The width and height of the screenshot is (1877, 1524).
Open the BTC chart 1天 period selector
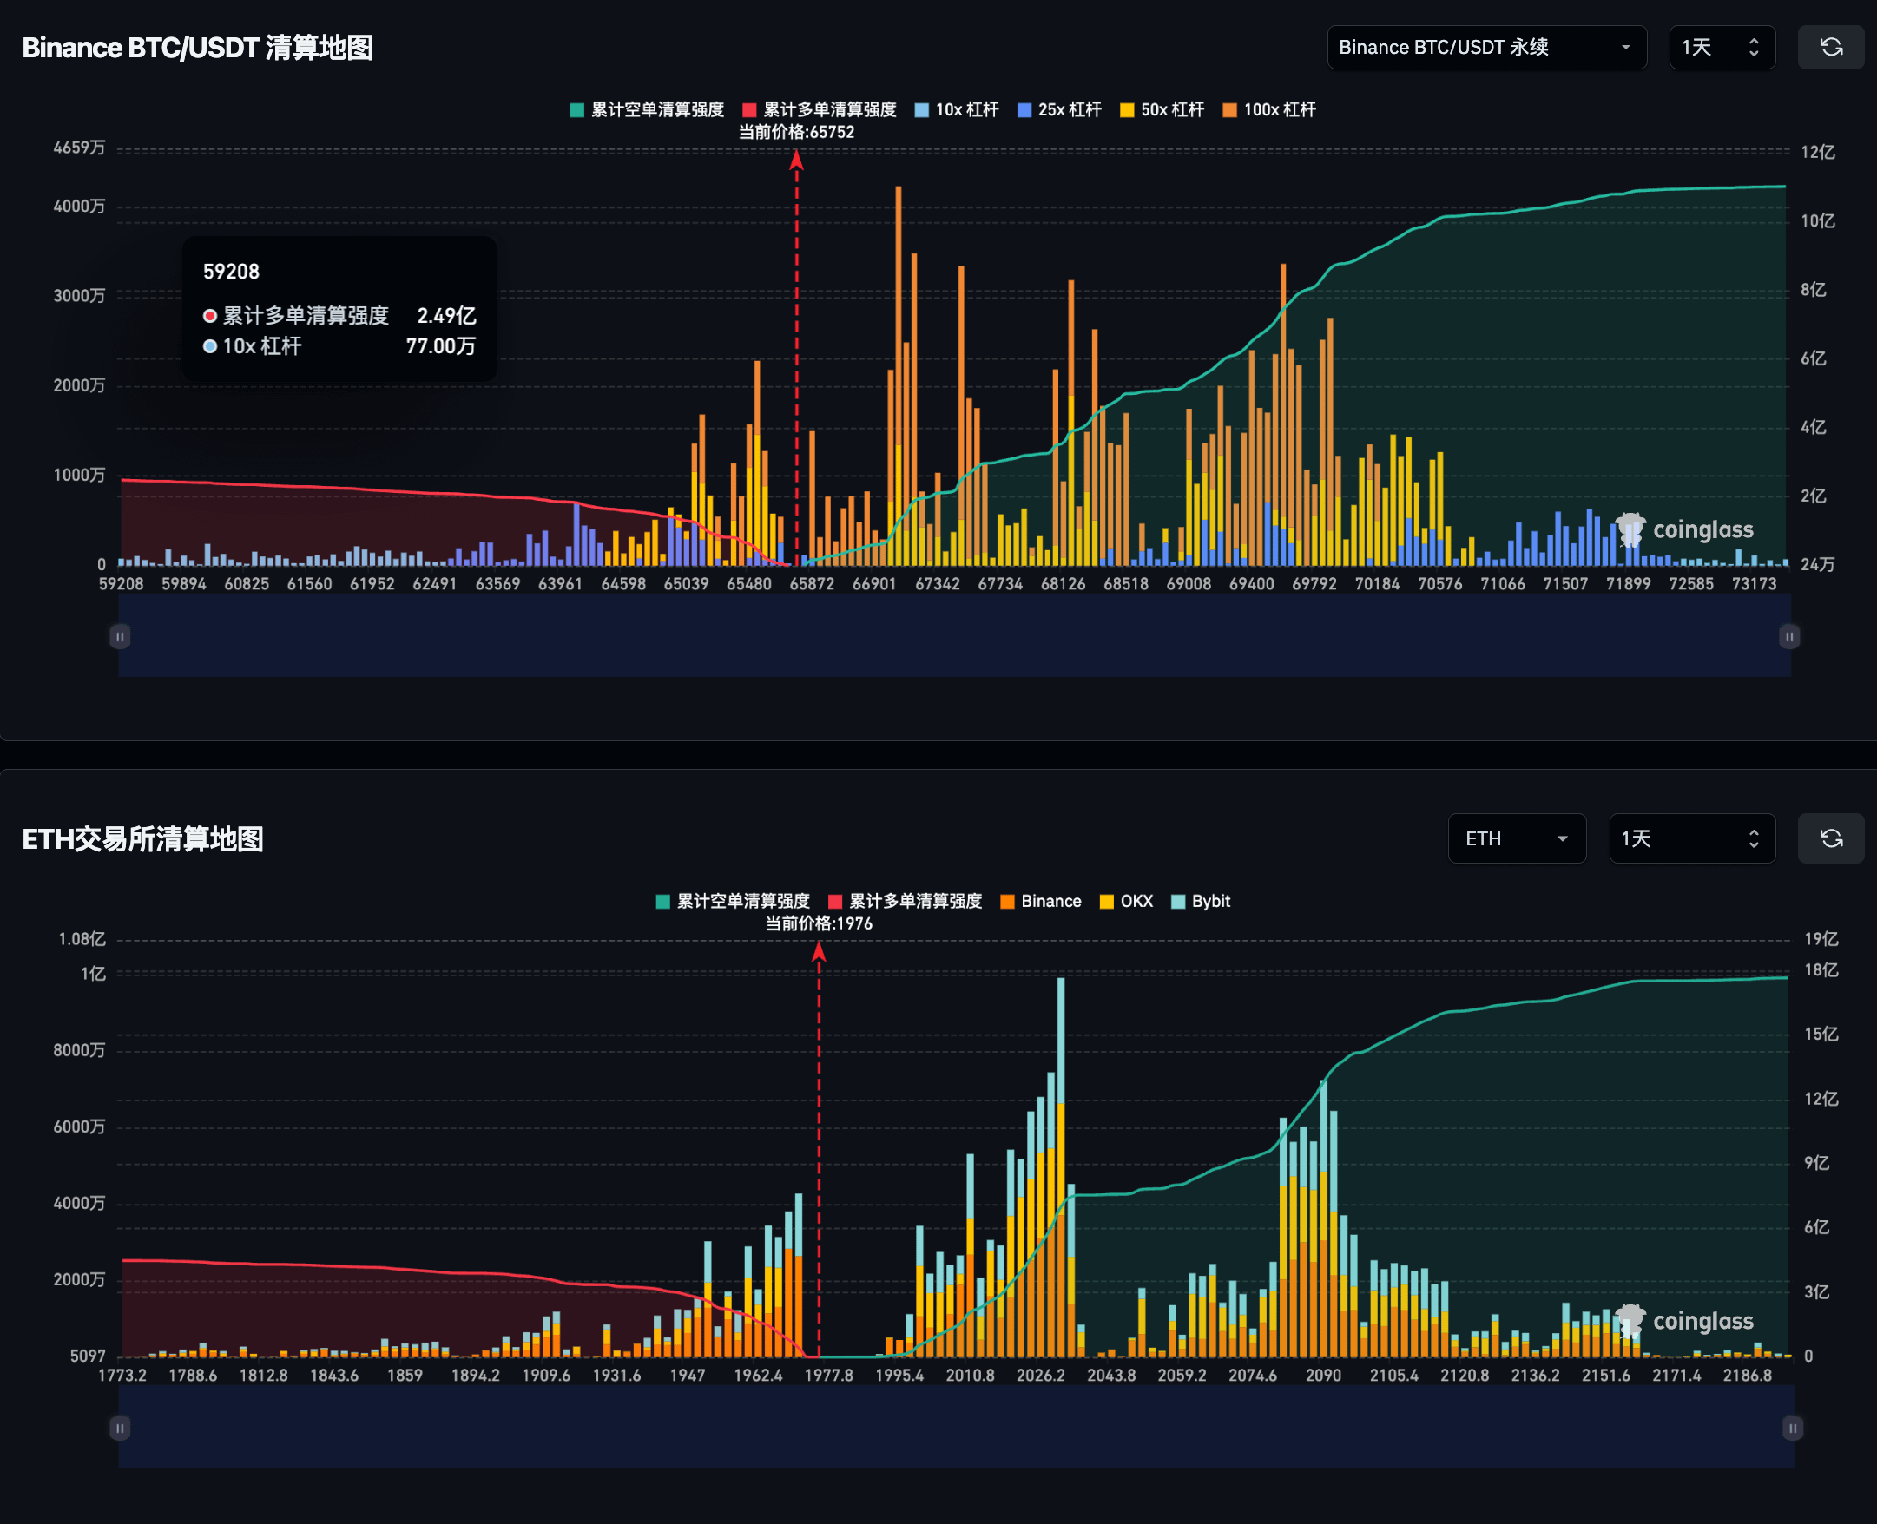coord(1721,48)
